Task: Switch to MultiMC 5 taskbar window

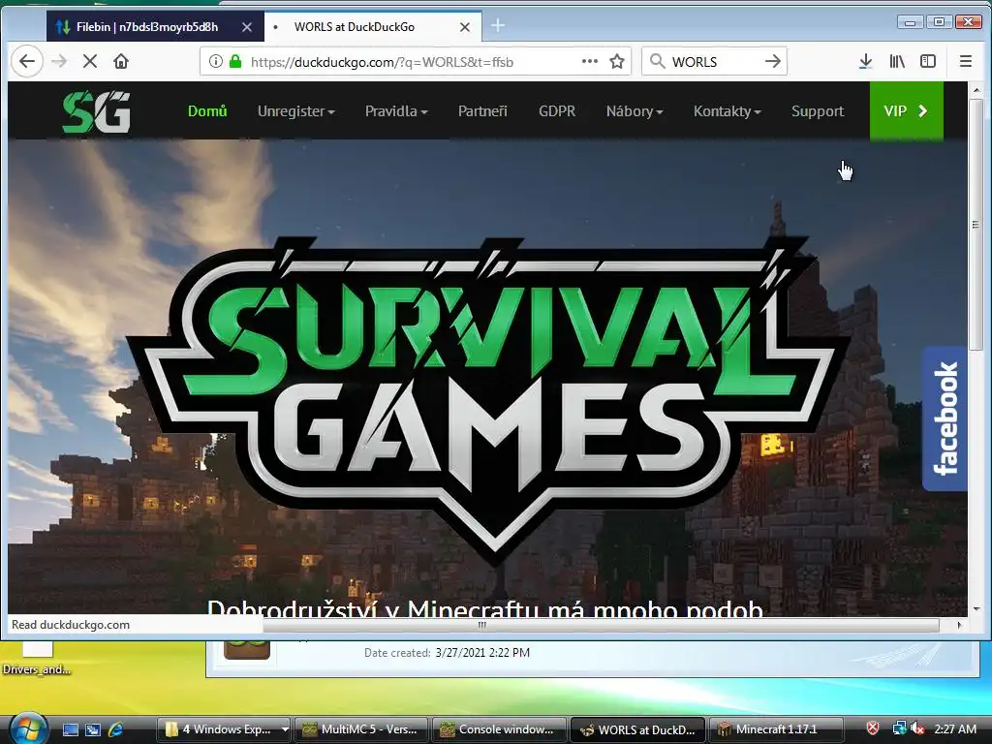Action: point(360,729)
